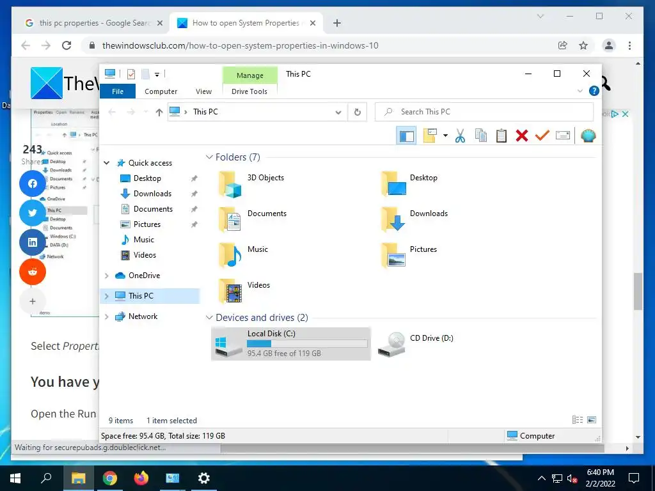Switch to details view in status bar
This screenshot has height=491, width=655.
578,420
